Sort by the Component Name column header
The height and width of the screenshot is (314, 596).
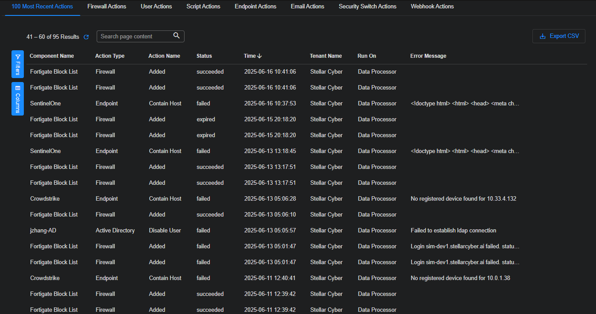tap(52, 56)
